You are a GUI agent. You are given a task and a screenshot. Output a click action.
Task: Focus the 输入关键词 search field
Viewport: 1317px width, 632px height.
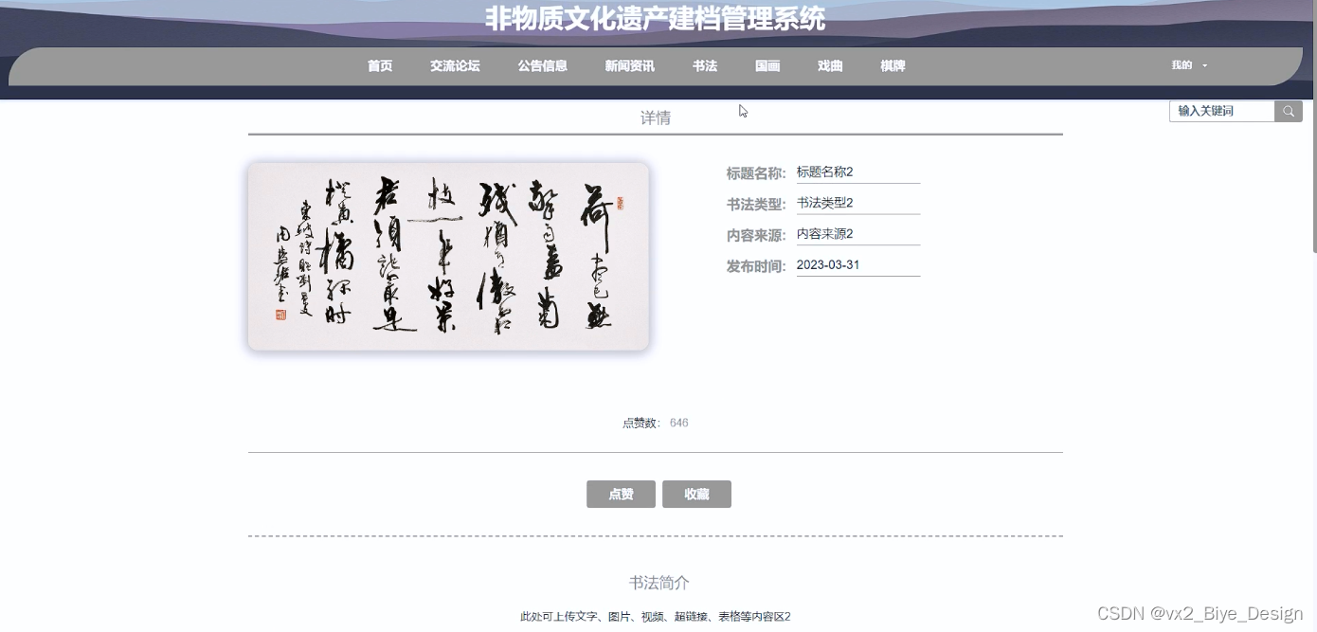[1222, 111]
